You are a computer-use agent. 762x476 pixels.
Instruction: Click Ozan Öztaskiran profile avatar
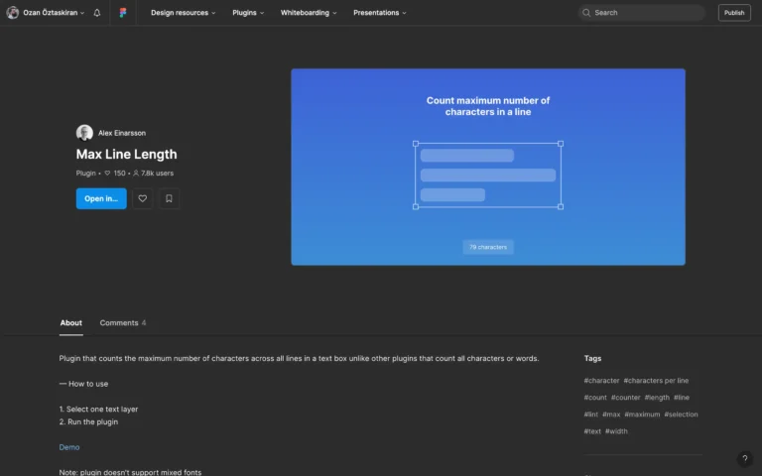coord(13,13)
